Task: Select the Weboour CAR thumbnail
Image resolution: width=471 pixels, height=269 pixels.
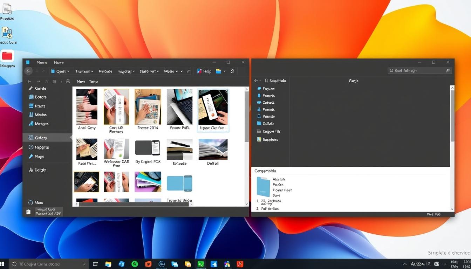Action: pyautogui.click(x=116, y=149)
